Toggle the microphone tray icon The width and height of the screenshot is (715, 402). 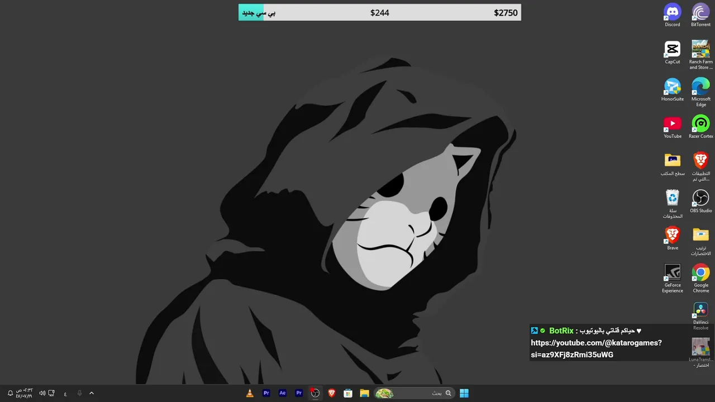pos(79,393)
